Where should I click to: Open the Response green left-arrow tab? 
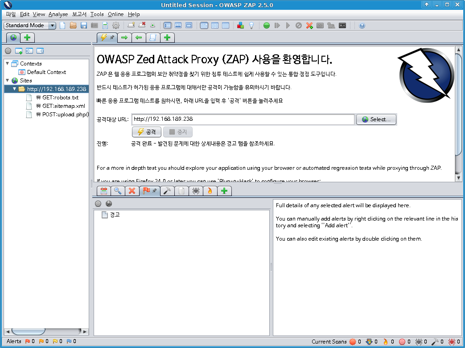[x=139, y=37]
